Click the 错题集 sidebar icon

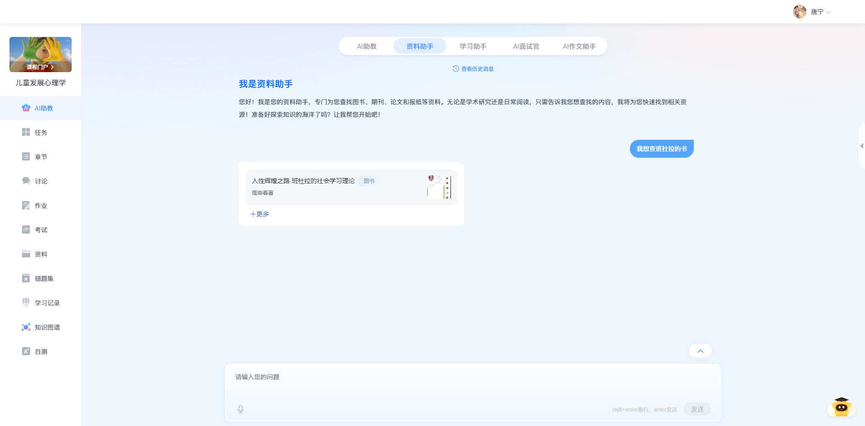26,279
